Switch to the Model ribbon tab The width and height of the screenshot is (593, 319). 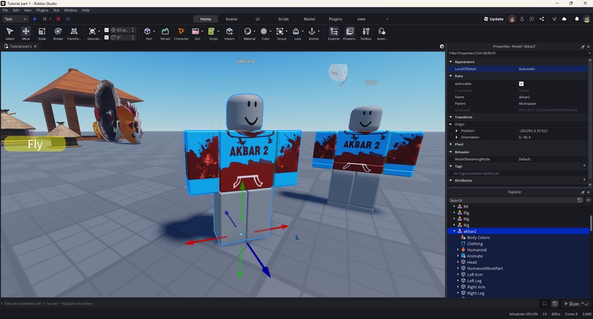(309, 19)
